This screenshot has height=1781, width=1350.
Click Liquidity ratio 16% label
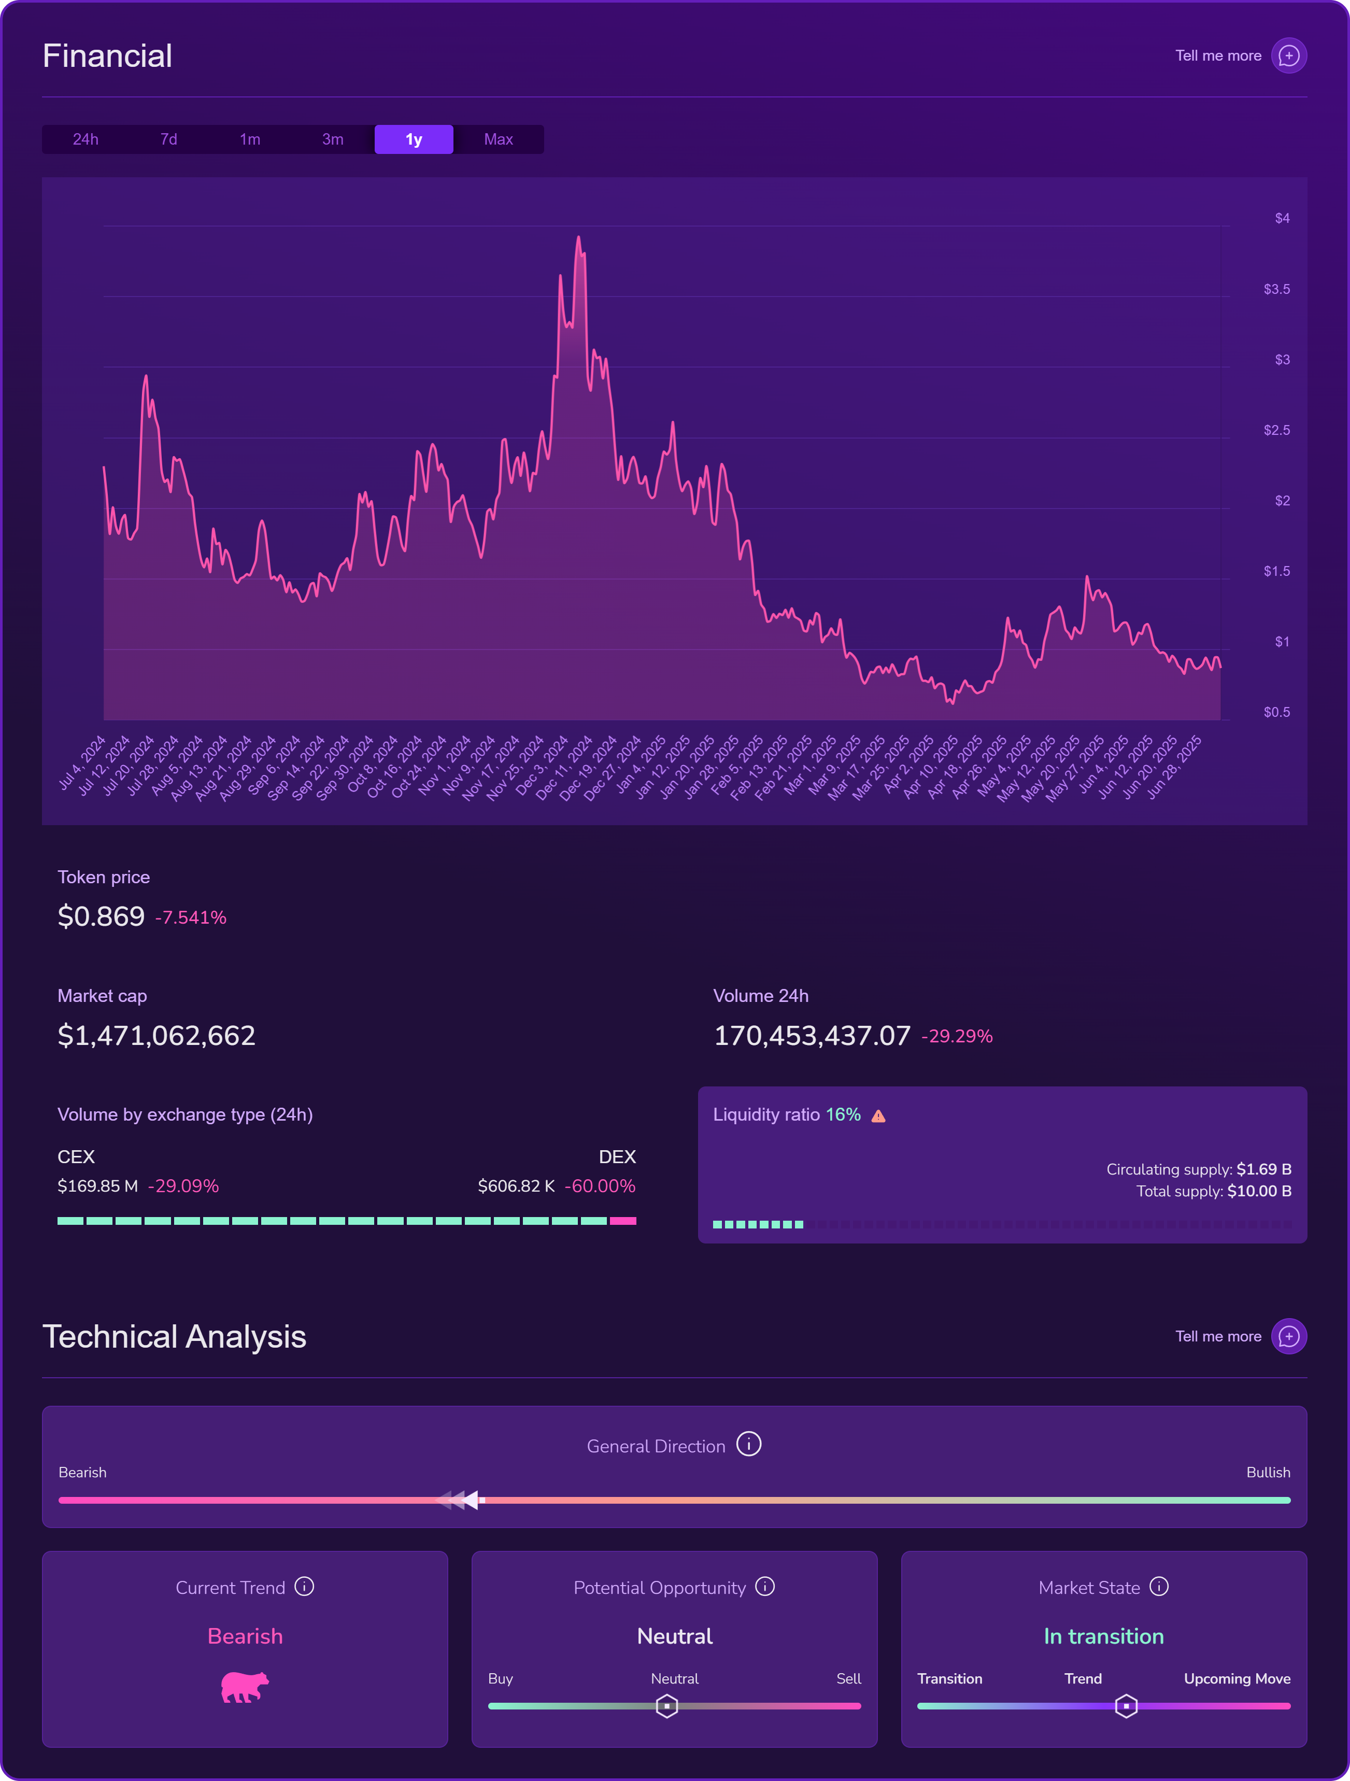[787, 1114]
